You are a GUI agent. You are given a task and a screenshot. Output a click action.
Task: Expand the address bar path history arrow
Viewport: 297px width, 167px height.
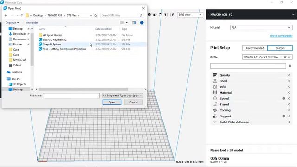click(x=91, y=15)
